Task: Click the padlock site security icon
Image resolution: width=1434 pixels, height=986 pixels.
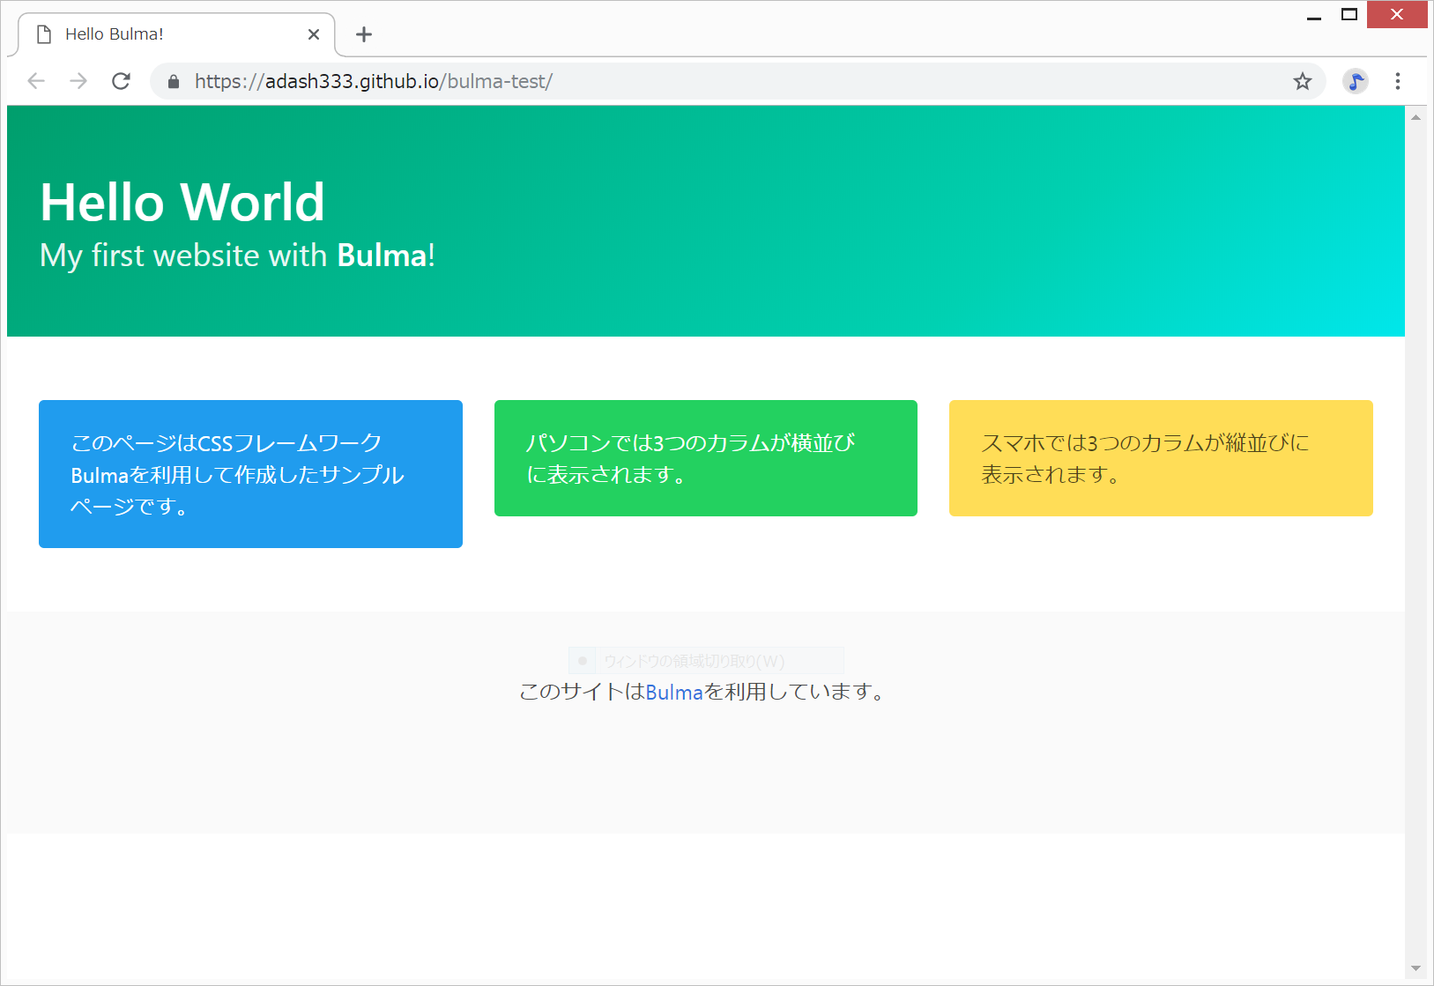Action: [174, 82]
